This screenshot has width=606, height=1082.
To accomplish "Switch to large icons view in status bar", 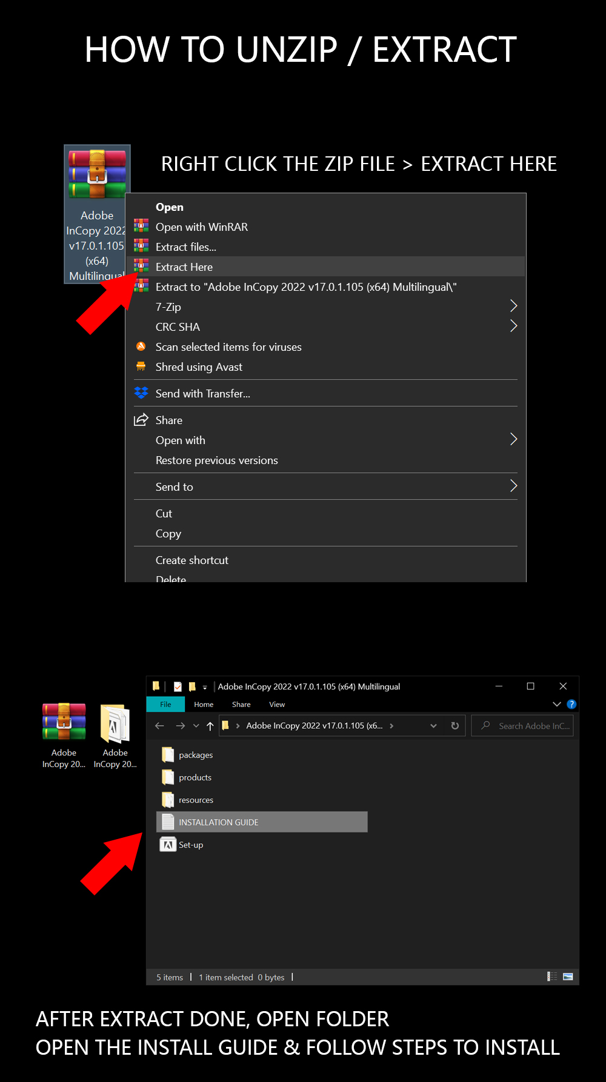I will pyautogui.click(x=568, y=976).
